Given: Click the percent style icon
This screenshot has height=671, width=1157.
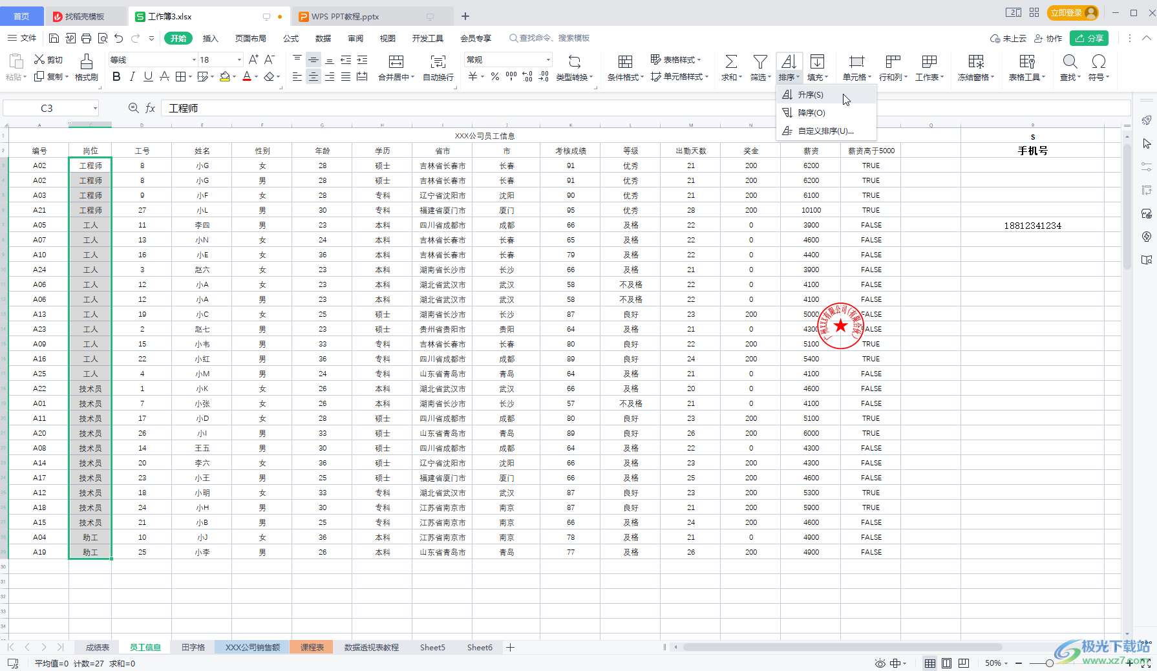Looking at the screenshot, I should 495,77.
